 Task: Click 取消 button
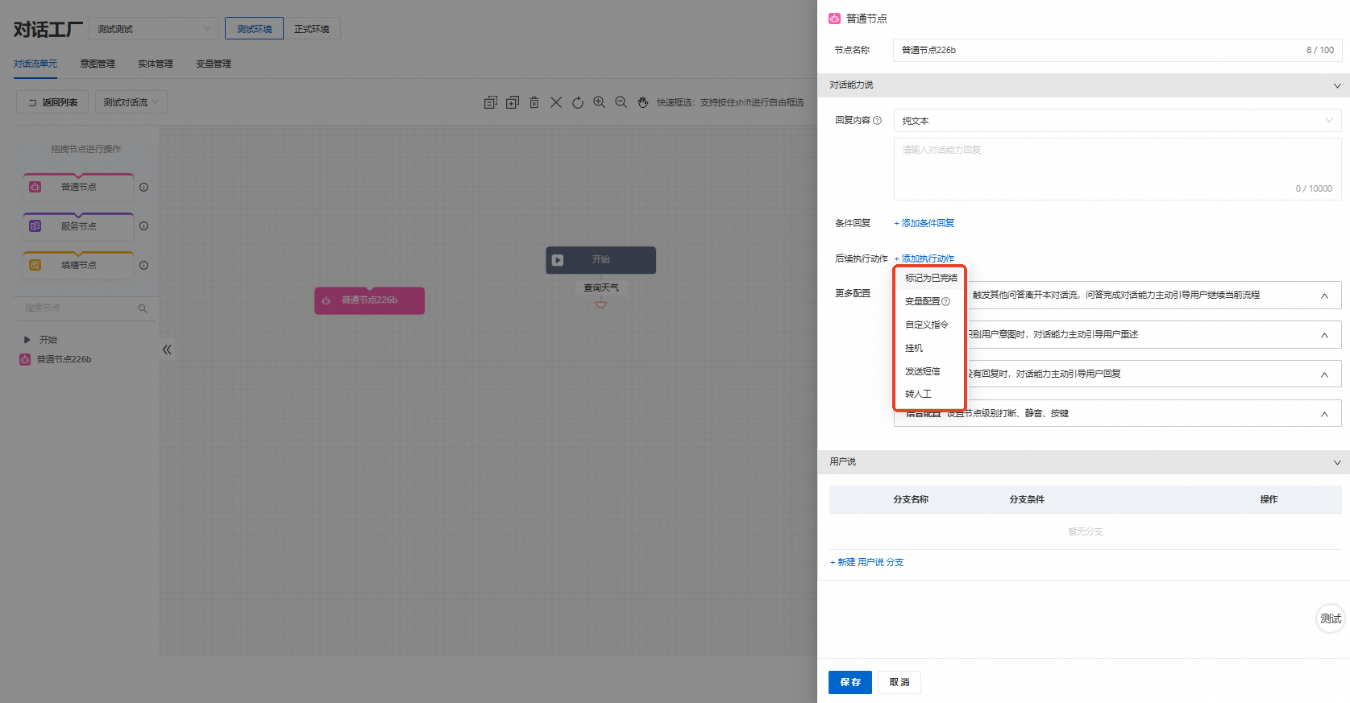[899, 682]
